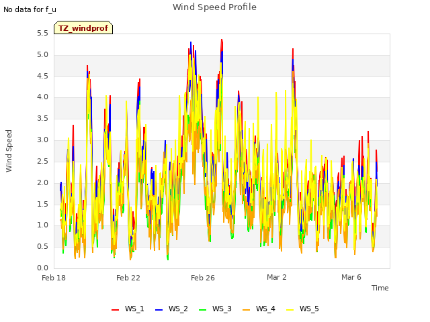Viewport: 430px width, 322px height.
Task: Click the highest red peak near Feb 27
Action: pyautogui.click(x=222, y=40)
